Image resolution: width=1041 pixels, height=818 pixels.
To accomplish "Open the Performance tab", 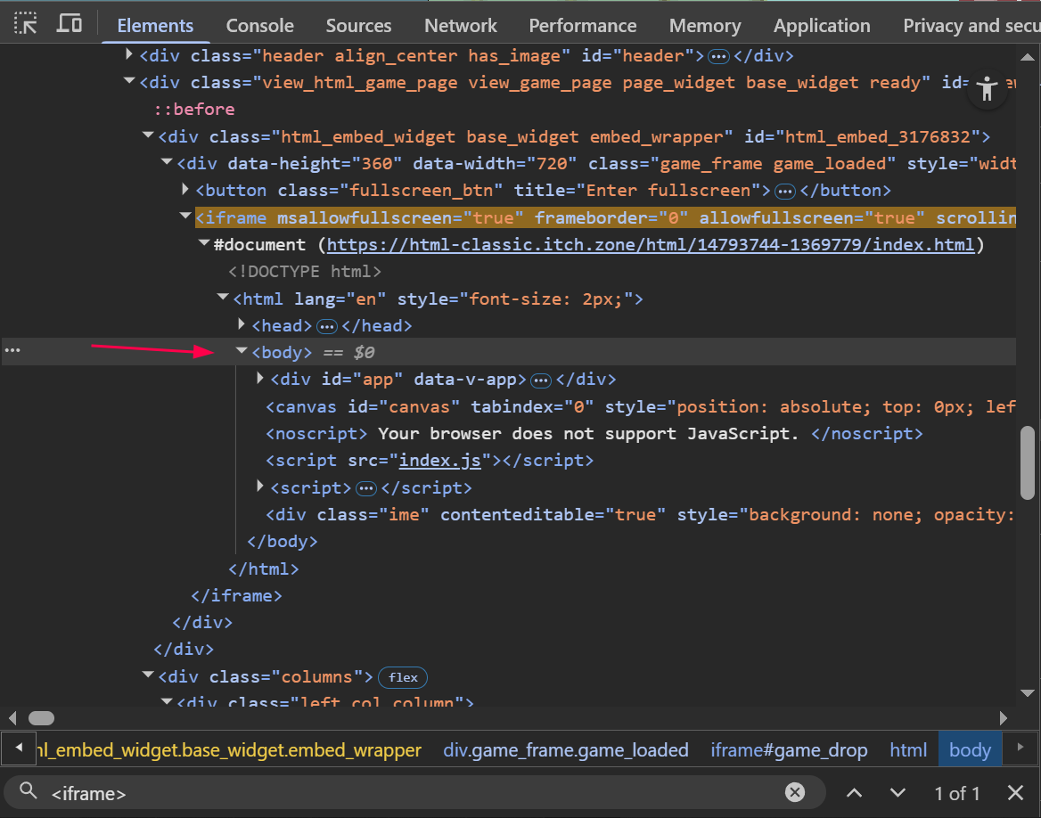I will pyautogui.click(x=582, y=25).
